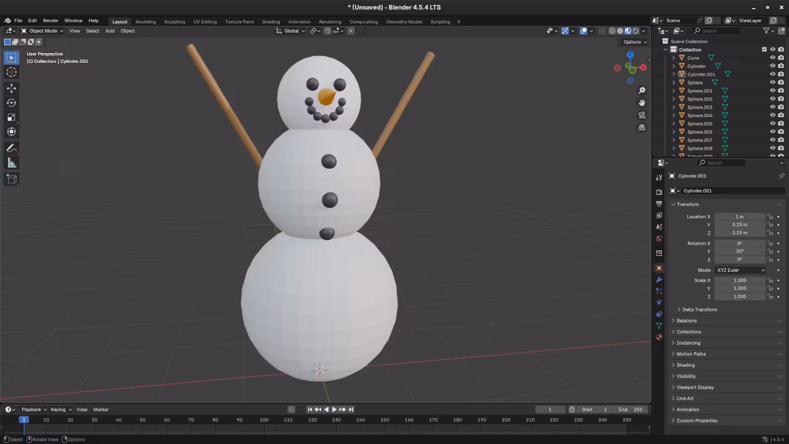Hide Sphere.003 using its eye toggle
The width and height of the screenshot is (789, 444).
772,107
